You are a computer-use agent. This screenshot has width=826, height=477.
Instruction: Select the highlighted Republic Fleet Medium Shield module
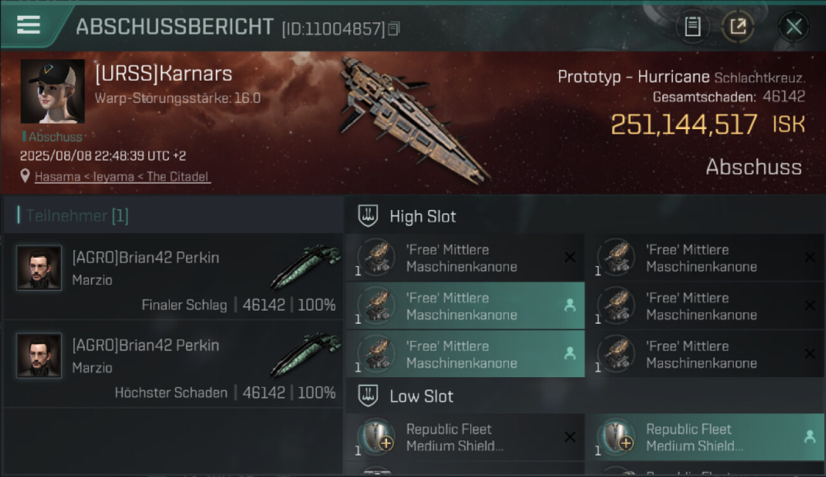click(x=705, y=437)
